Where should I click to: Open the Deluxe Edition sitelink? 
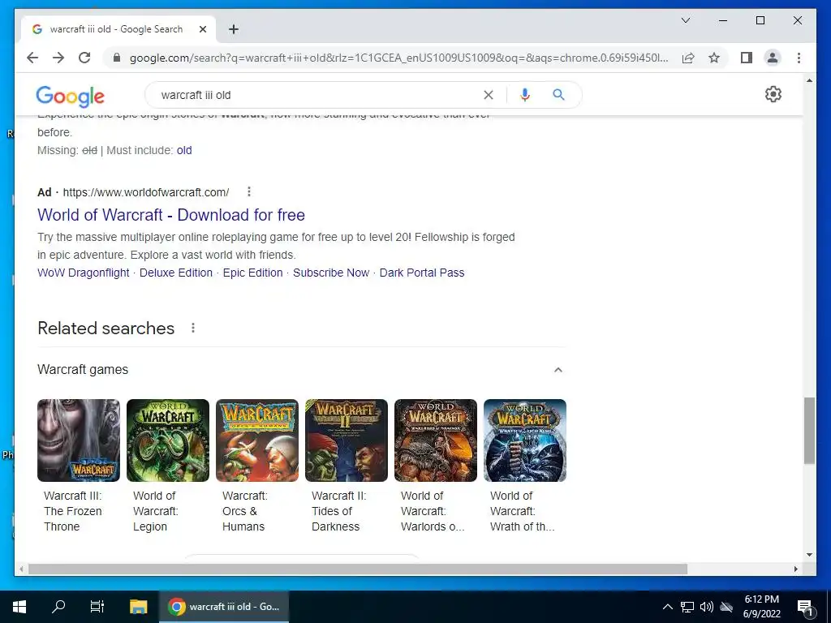tap(176, 273)
